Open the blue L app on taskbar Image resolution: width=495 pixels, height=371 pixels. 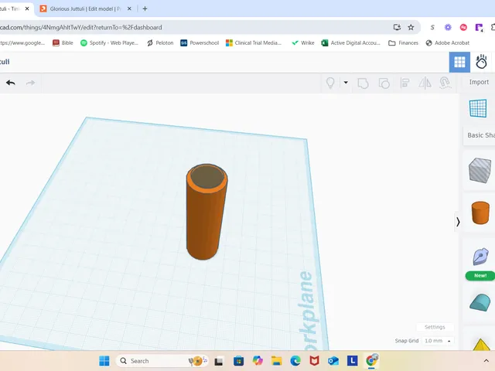[x=353, y=361]
